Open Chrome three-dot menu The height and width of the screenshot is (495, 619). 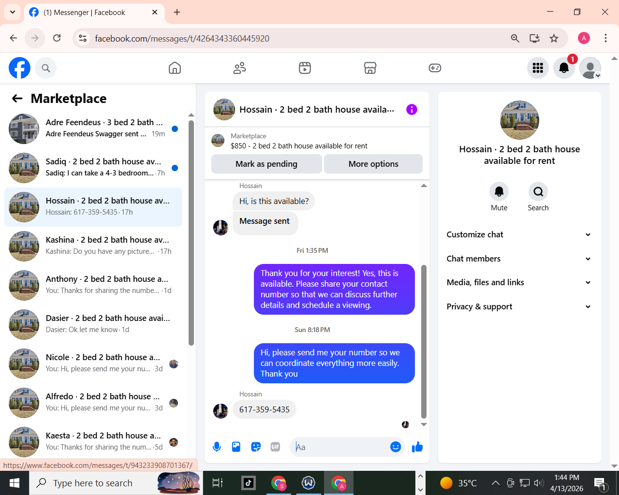605,38
